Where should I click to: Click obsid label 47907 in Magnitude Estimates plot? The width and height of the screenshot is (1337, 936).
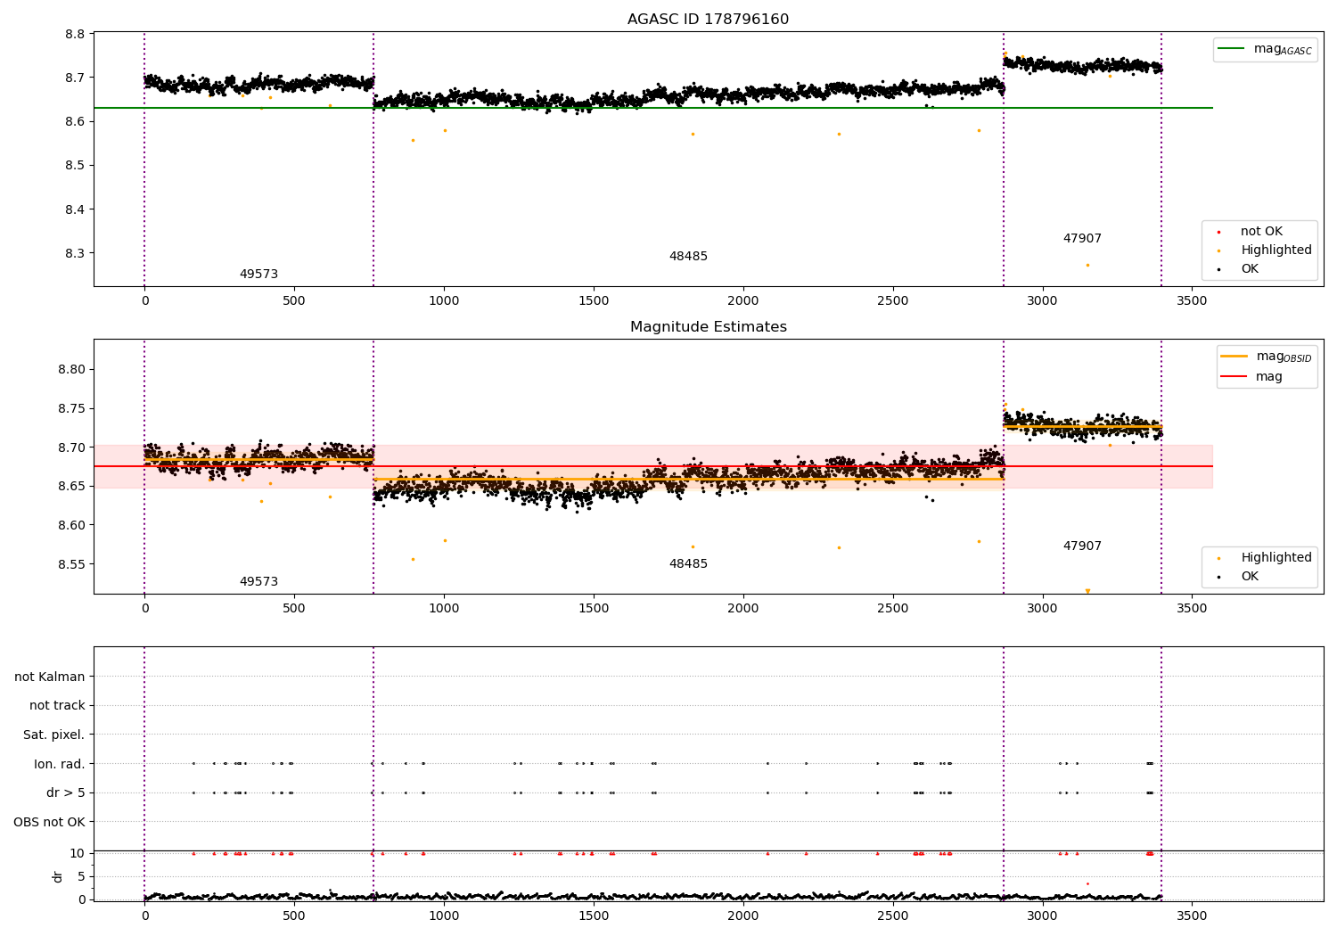click(1082, 546)
